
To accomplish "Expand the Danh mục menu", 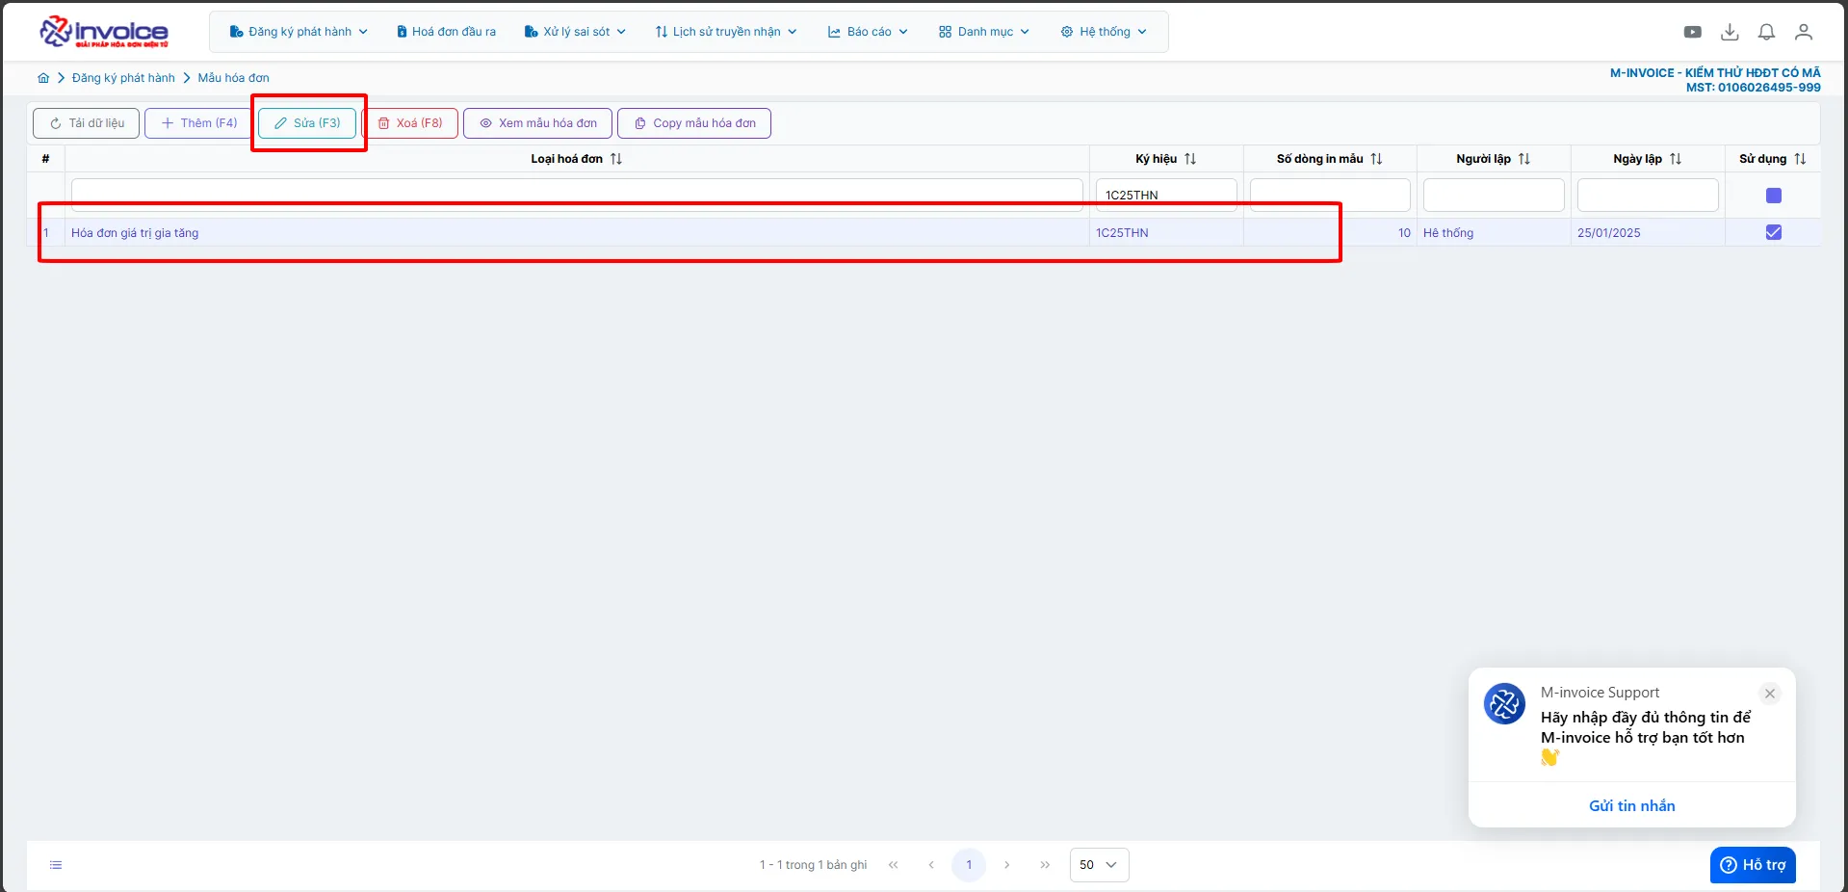I will click(x=984, y=32).
